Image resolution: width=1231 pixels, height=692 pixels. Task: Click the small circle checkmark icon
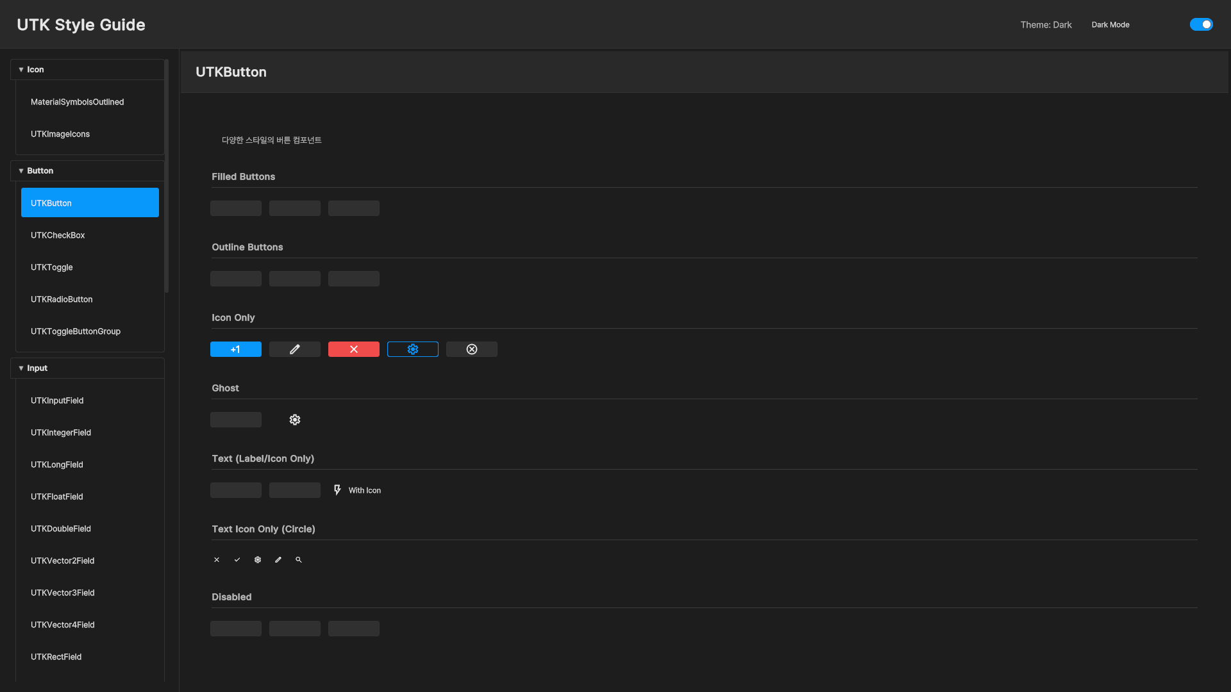(x=237, y=559)
